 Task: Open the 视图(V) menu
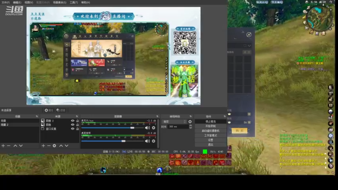pos(29,3)
